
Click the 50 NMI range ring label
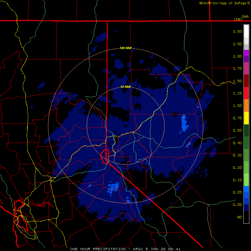click(126, 87)
